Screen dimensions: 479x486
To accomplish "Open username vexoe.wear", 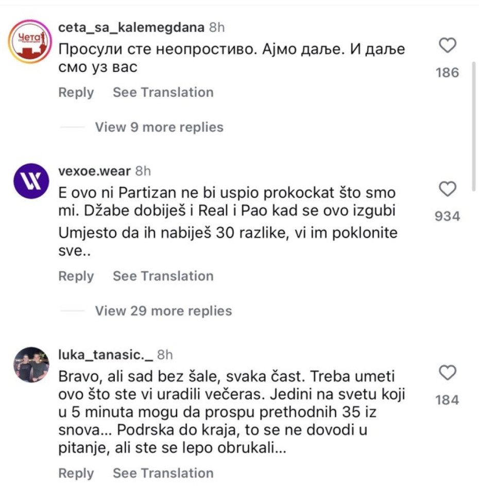I will click(x=95, y=171).
